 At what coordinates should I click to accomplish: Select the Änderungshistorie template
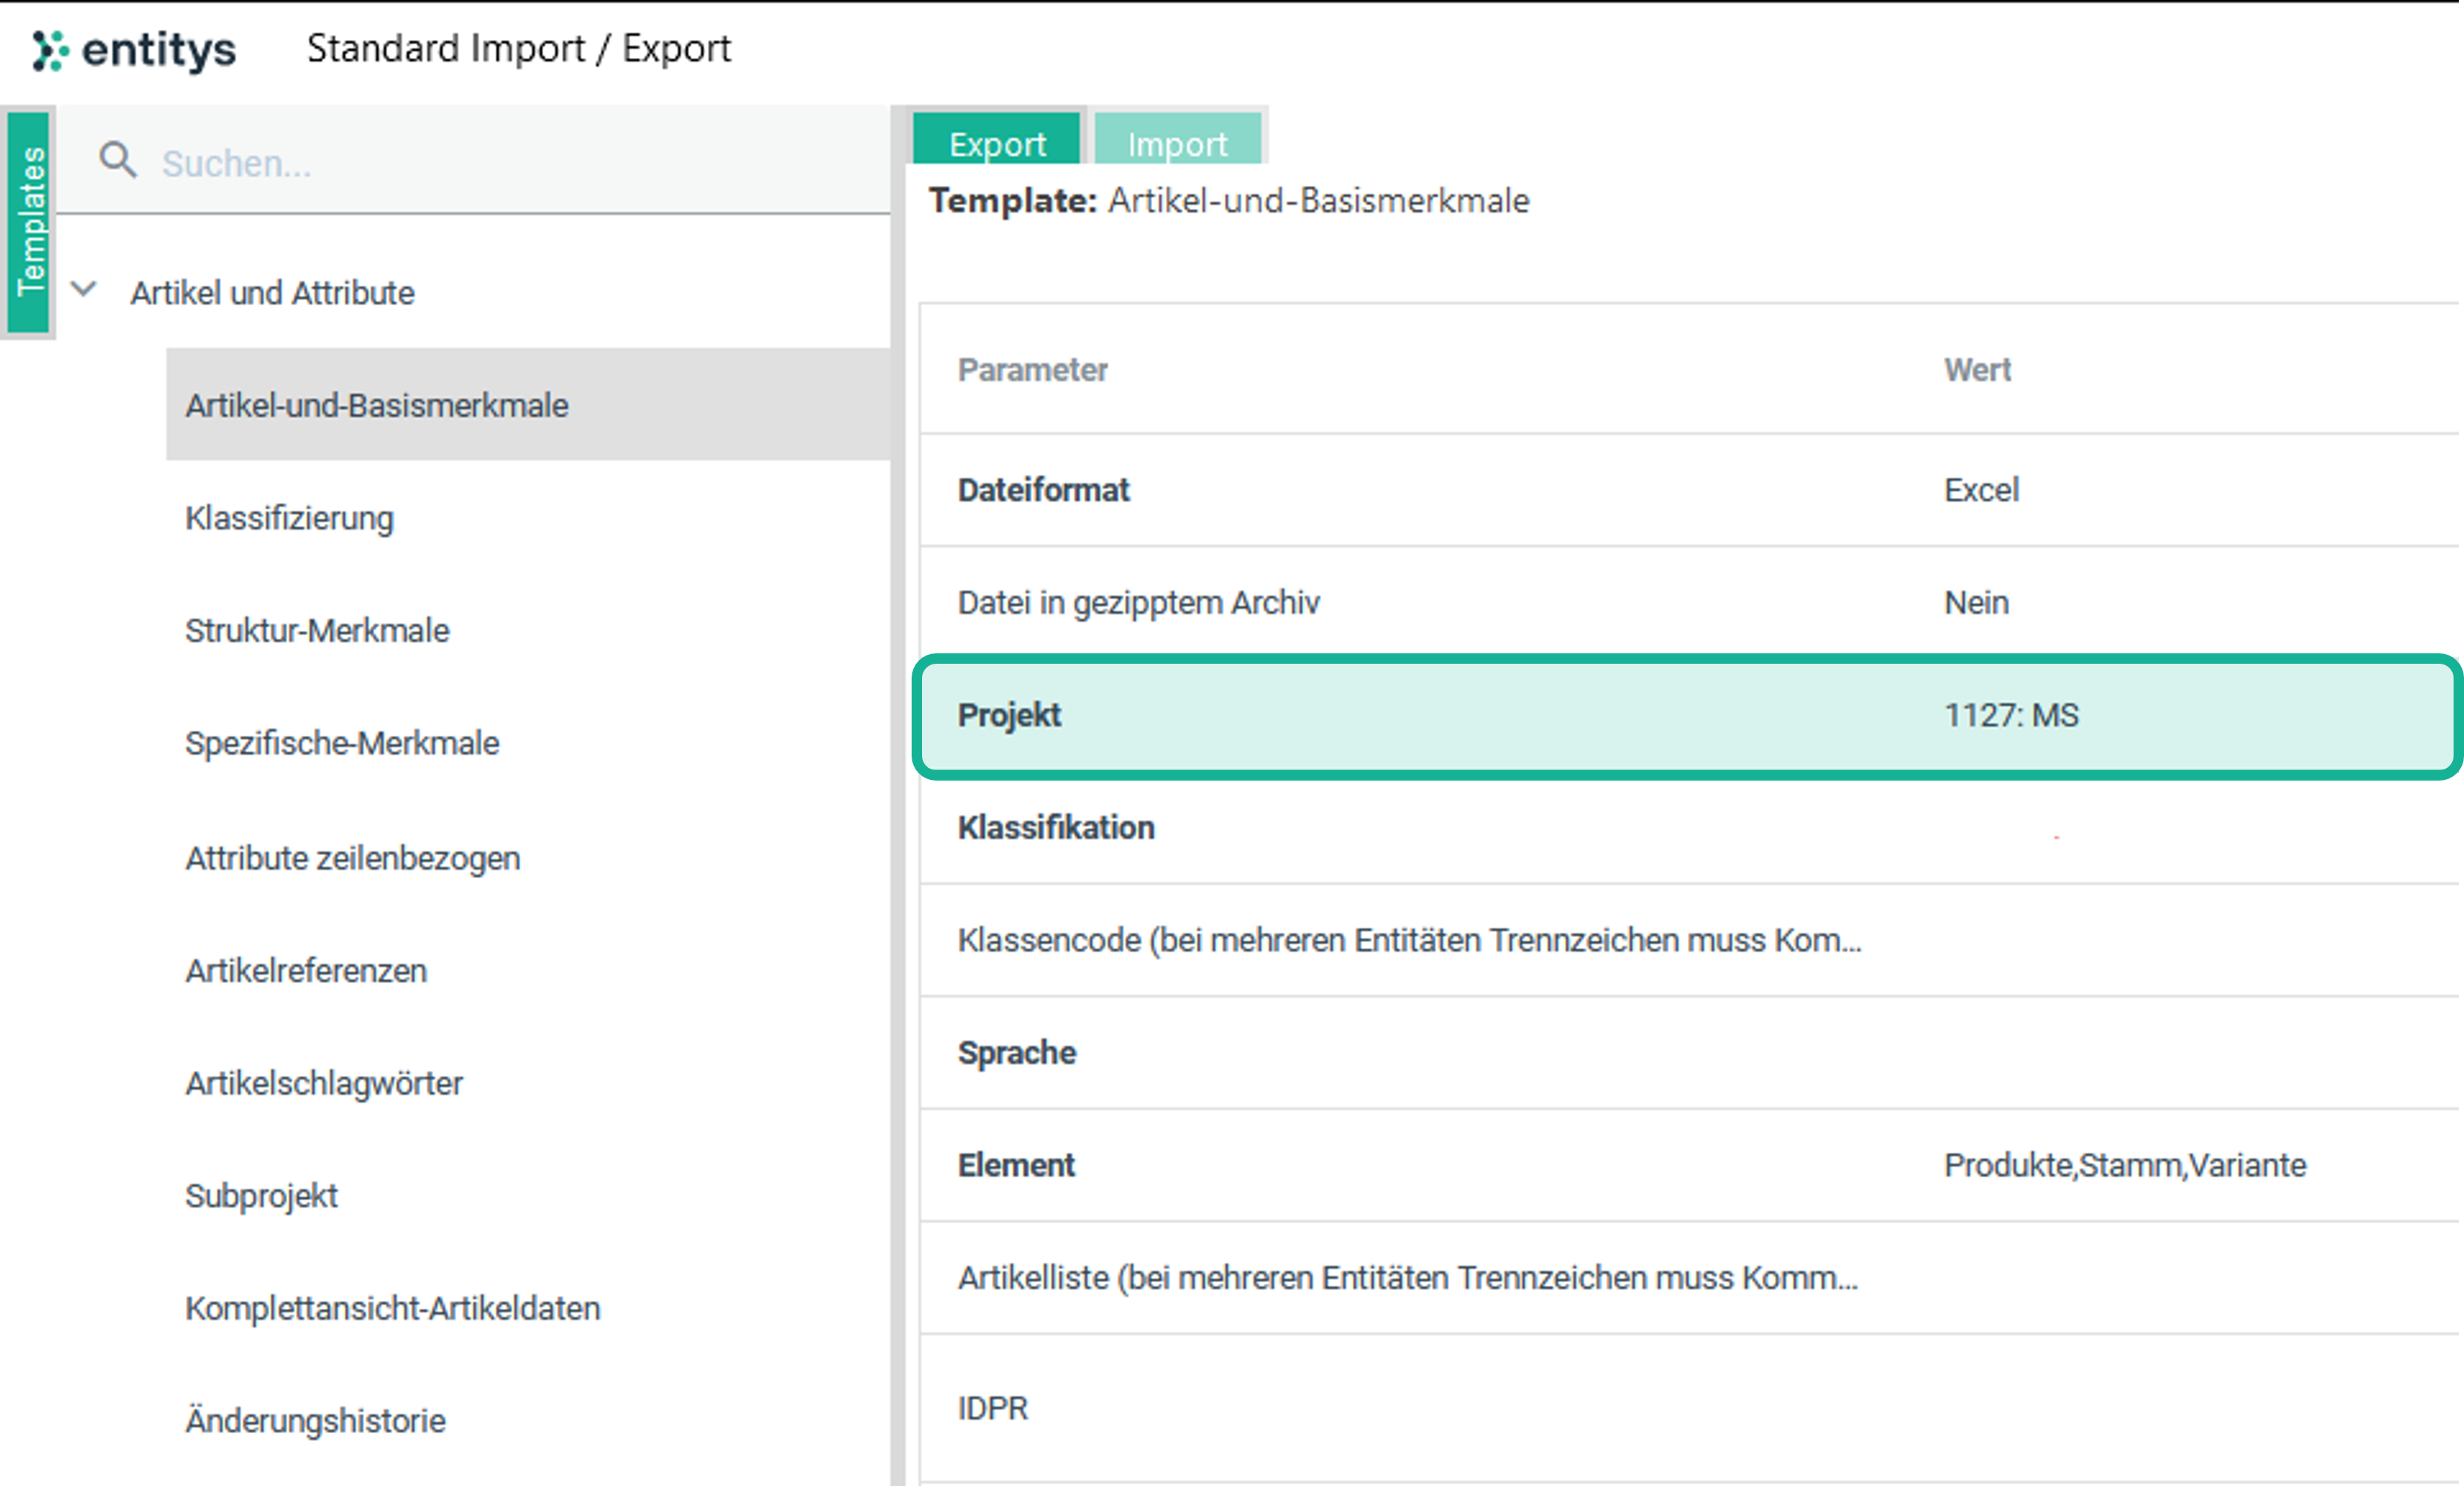[x=528, y=1420]
